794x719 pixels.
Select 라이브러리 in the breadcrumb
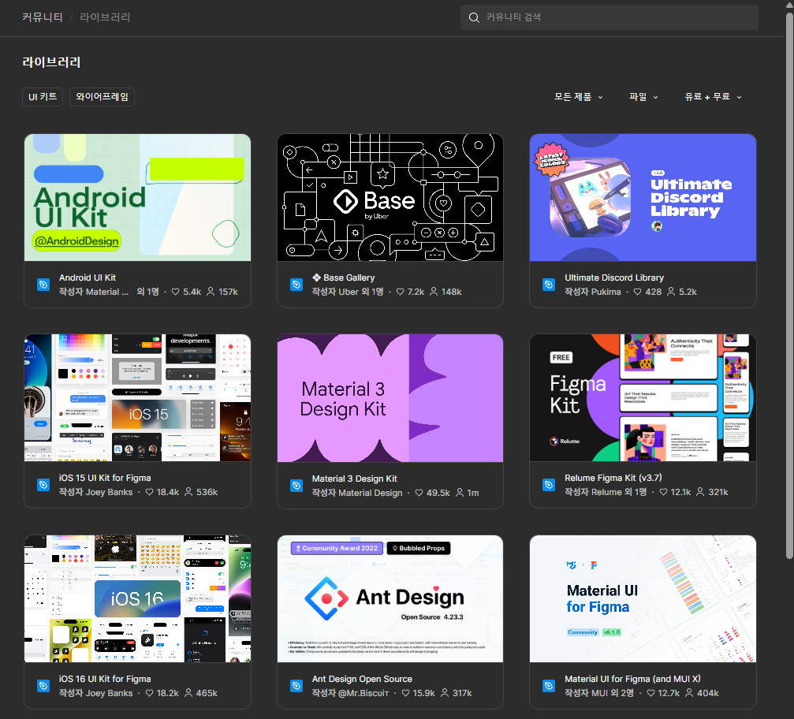105,17
